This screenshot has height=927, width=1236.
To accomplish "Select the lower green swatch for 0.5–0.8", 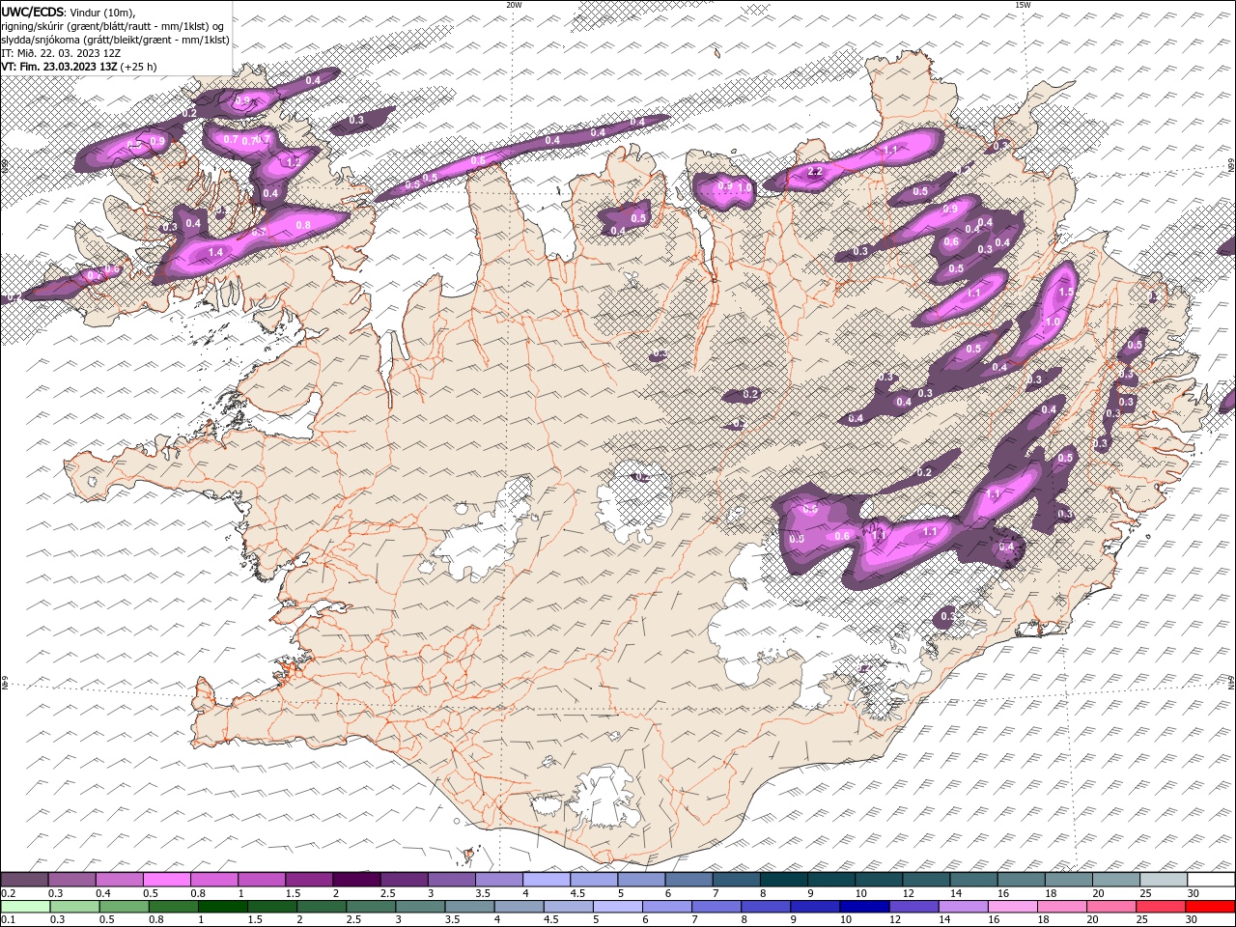I will tap(124, 906).
